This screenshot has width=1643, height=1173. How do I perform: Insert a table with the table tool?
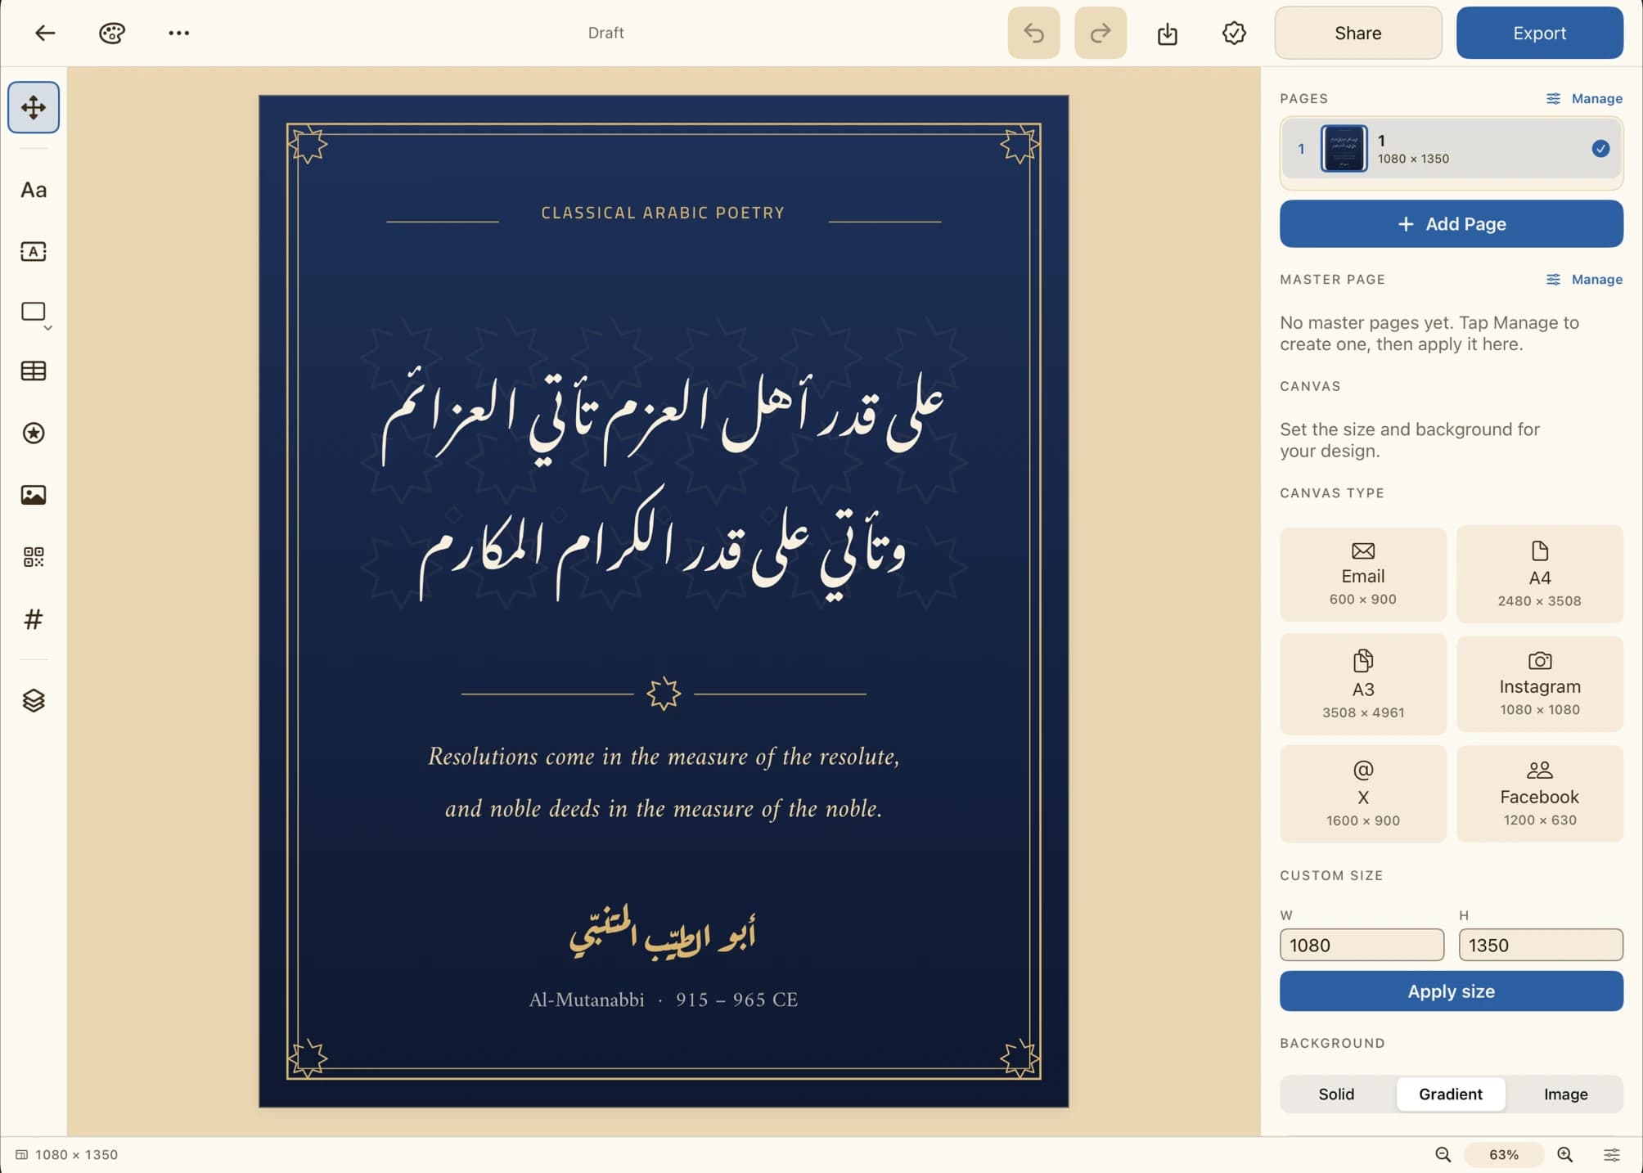34,371
